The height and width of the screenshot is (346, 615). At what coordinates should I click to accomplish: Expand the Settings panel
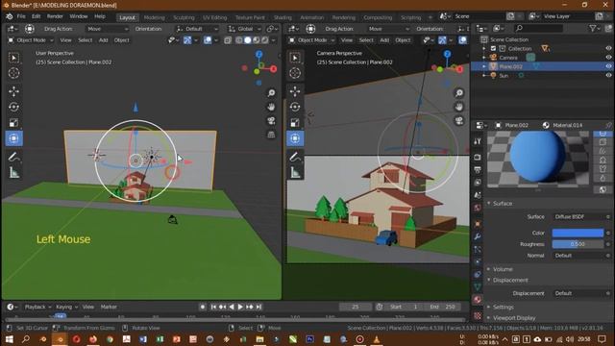[x=504, y=307]
